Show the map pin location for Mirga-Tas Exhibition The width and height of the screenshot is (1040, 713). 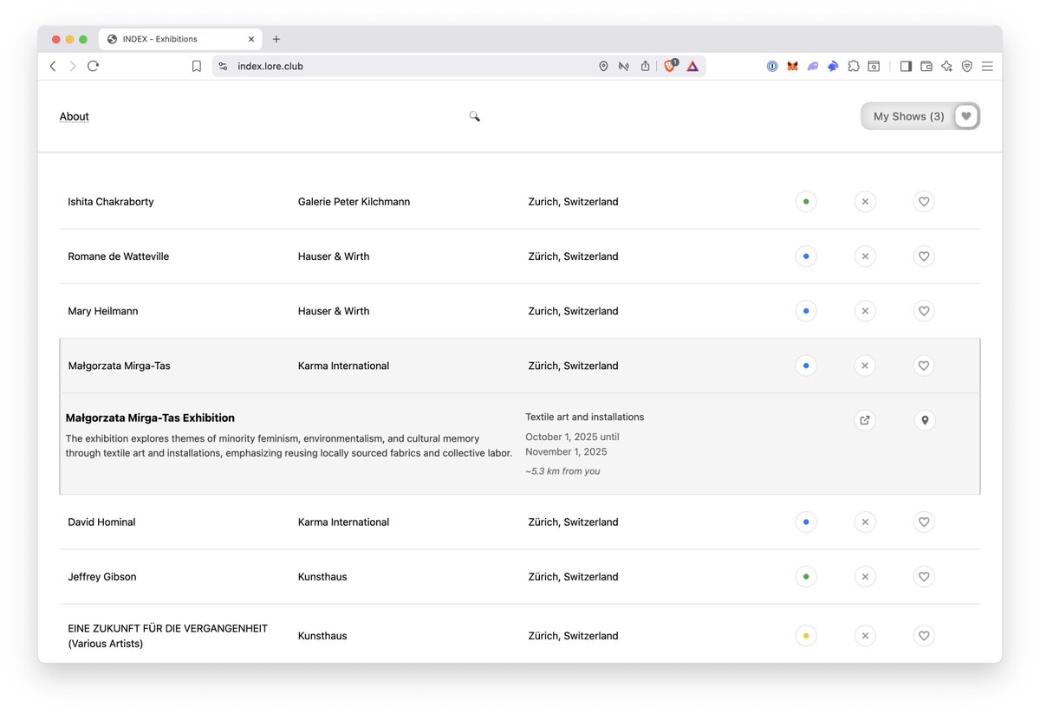(924, 420)
